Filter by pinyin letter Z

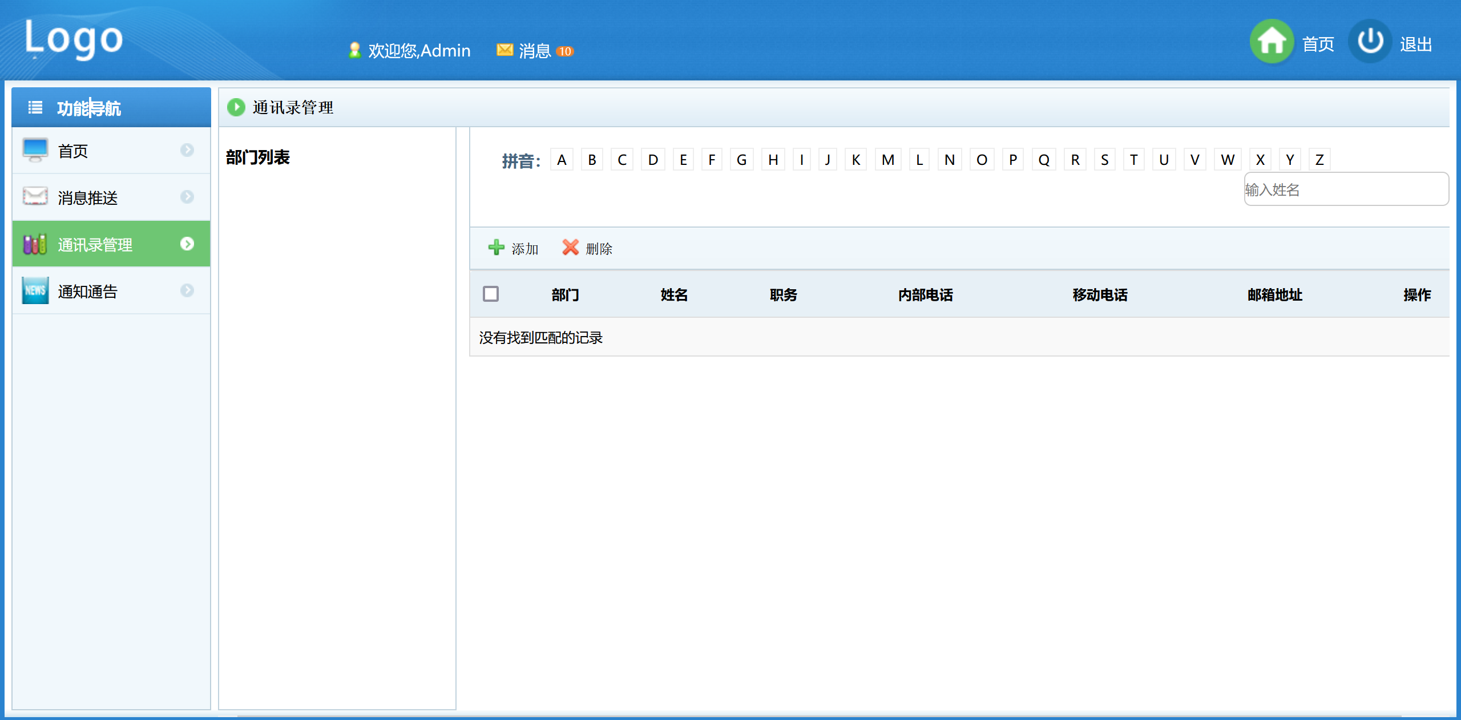pos(1319,160)
